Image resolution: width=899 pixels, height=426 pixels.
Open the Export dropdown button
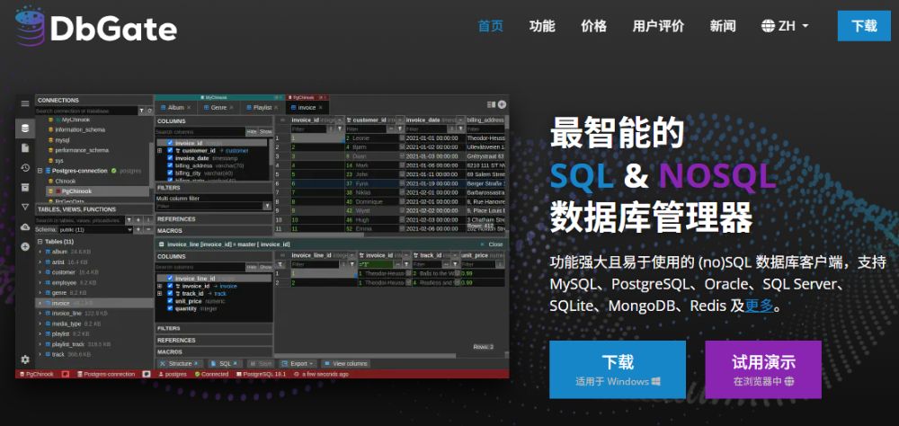coord(298,363)
